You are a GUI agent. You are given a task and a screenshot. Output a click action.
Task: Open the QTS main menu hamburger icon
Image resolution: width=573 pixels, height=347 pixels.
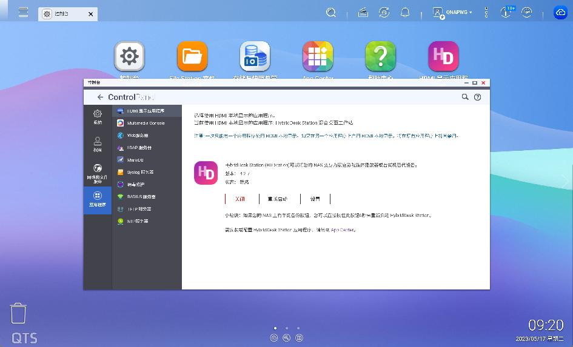pyautogui.click(x=23, y=12)
